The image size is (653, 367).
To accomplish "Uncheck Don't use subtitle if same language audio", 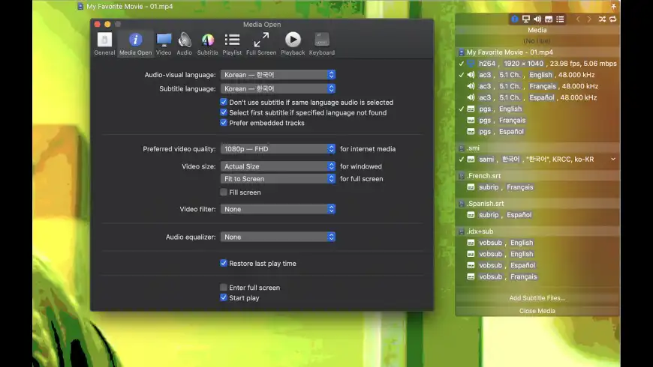I will coord(224,102).
